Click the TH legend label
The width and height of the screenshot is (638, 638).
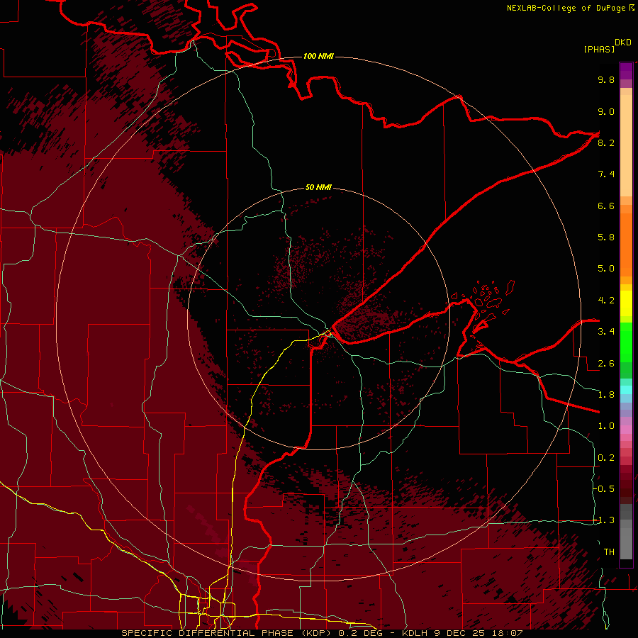(x=609, y=552)
